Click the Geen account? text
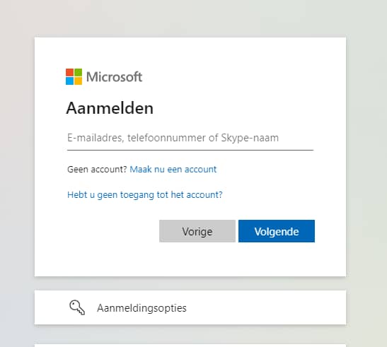387x347 pixels. [97, 170]
